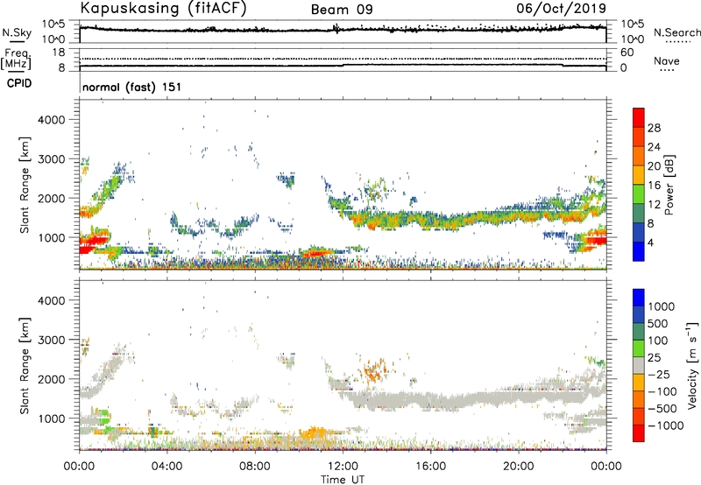The image size is (701, 485).
Task: Click the Velocity [m s-1] colorbar title
Action: (692, 365)
